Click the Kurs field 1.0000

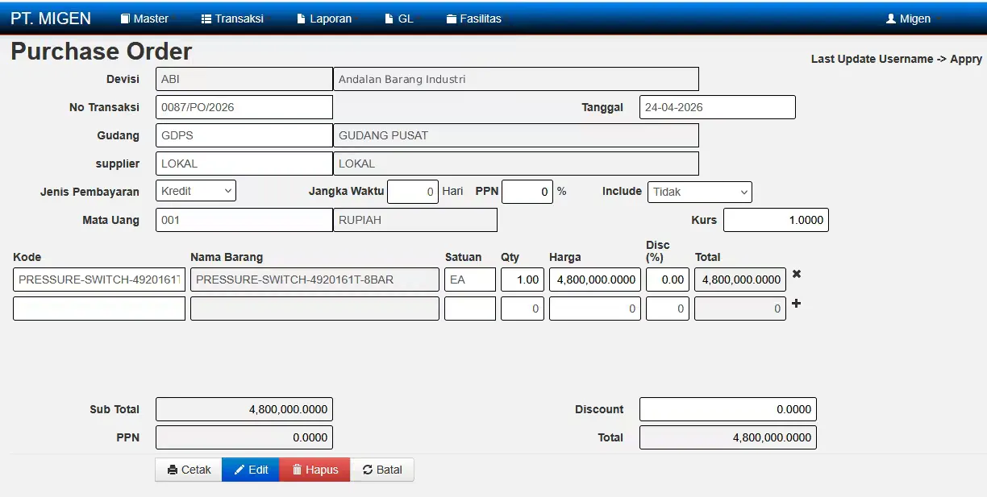[776, 220]
